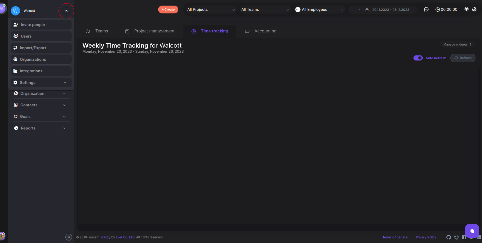482x243 pixels.
Task: Open the All Employees dropdown
Action: pyautogui.click(x=319, y=10)
